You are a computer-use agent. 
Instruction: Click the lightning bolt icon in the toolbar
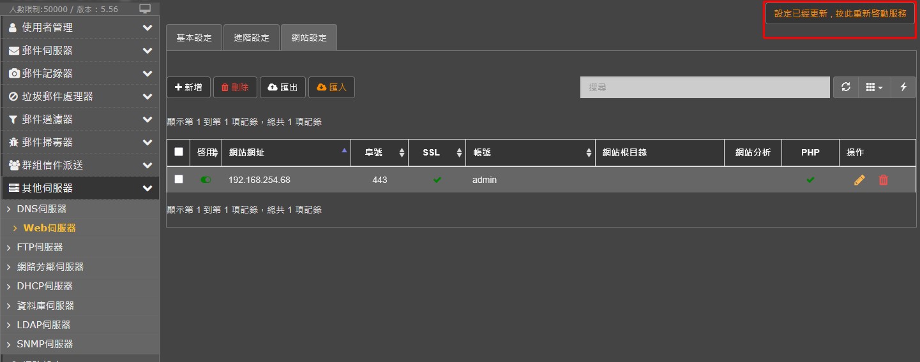pyautogui.click(x=903, y=87)
